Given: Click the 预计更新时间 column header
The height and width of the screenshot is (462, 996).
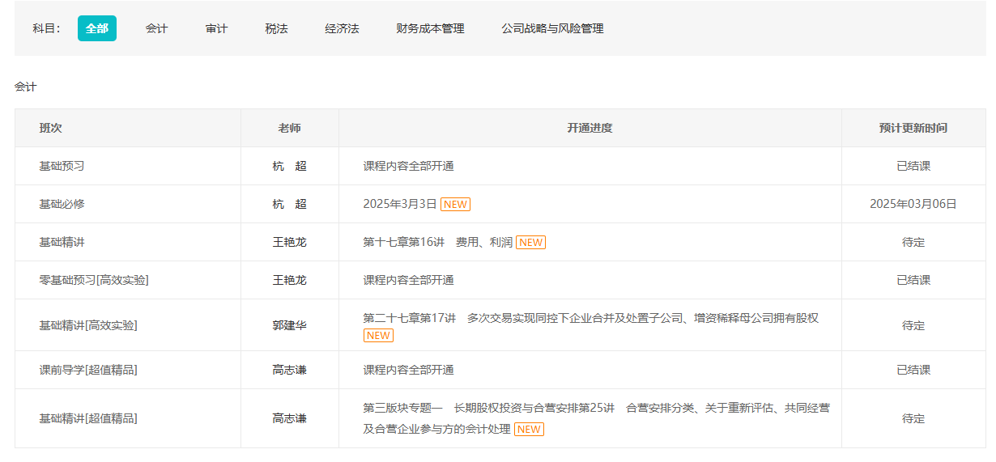Looking at the screenshot, I should pyautogui.click(x=913, y=128).
